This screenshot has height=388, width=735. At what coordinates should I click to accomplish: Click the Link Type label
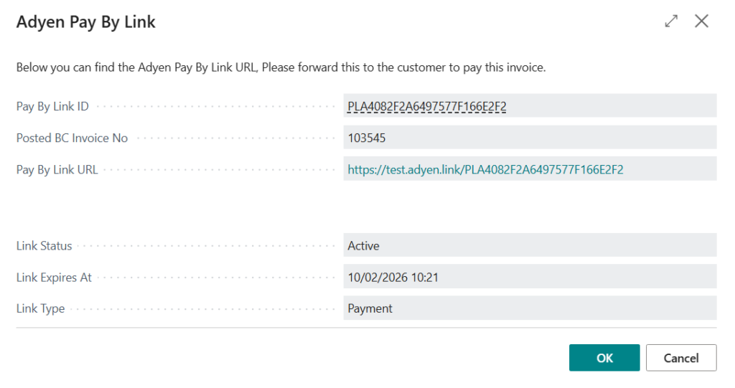point(40,309)
